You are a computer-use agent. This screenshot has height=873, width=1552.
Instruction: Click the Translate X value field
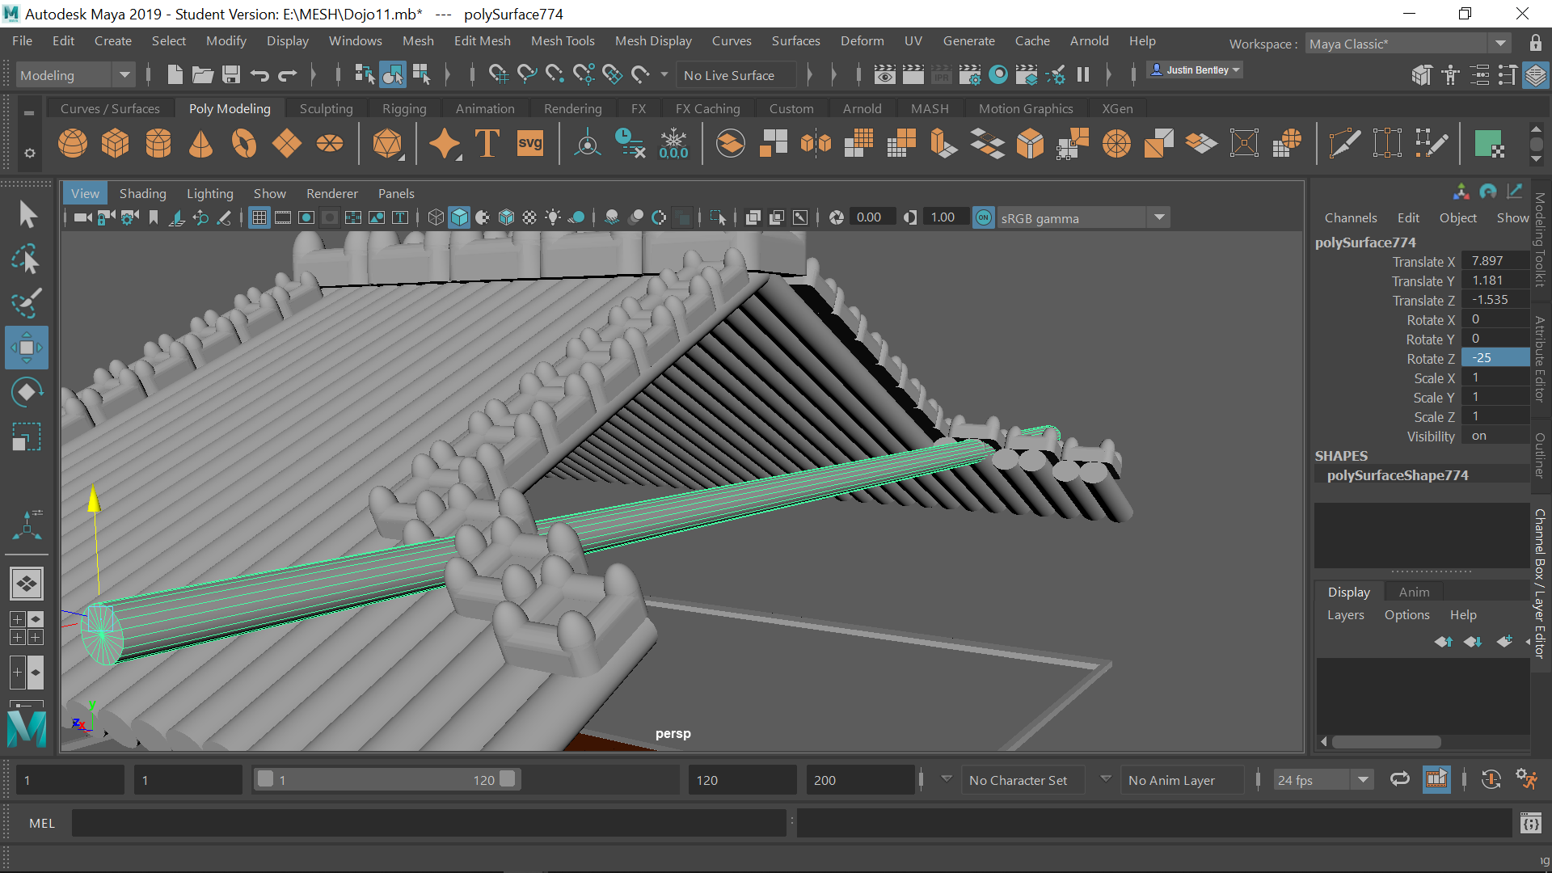click(x=1495, y=261)
